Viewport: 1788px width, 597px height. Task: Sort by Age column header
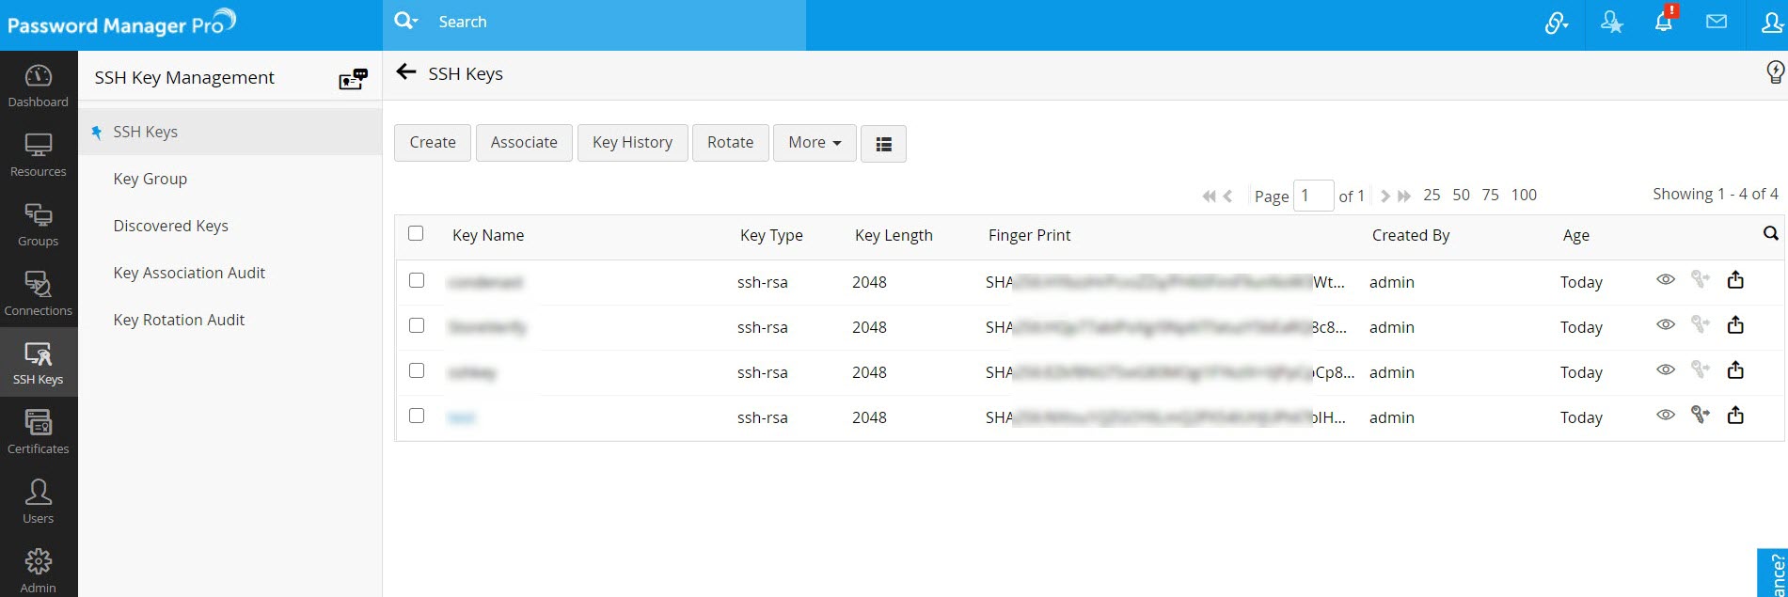(x=1576, y=235)
